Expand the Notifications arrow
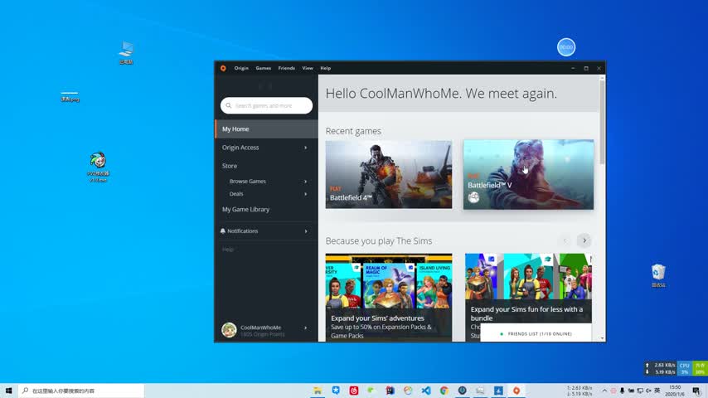Screen dimensions: 708x398 [x=306, y=231]
